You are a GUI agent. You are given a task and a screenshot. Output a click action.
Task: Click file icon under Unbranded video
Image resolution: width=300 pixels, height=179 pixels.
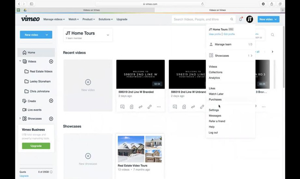(x=184, y=107)
